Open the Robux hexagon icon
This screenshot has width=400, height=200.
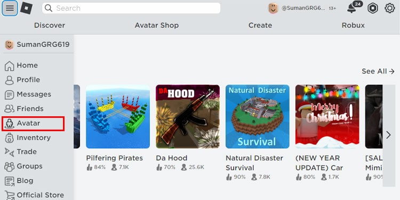(373, 8)
